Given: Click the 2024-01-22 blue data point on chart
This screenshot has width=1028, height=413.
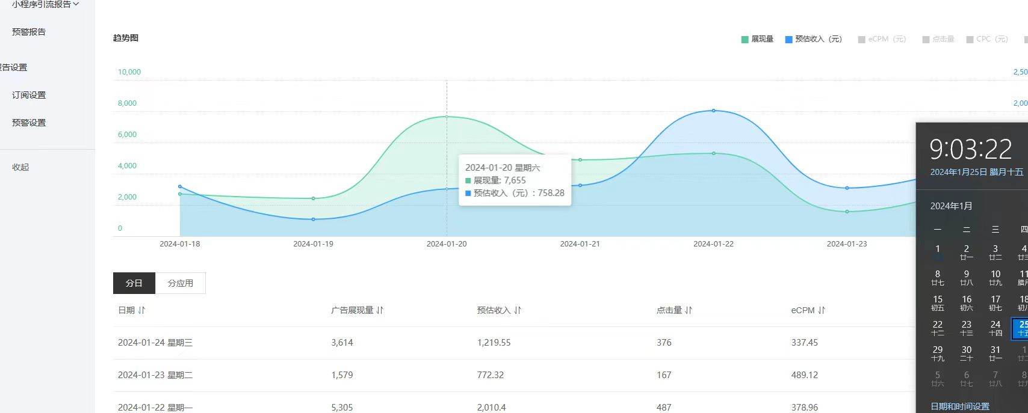Looking at the screenshot, I should (x=714, y=111).
